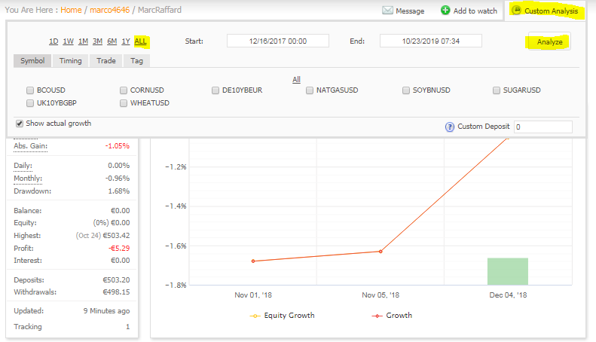The height and width of the screenshot is (342, 596).
Task: Open Custom Analysis via its pie icon
Action: [516, 11]
